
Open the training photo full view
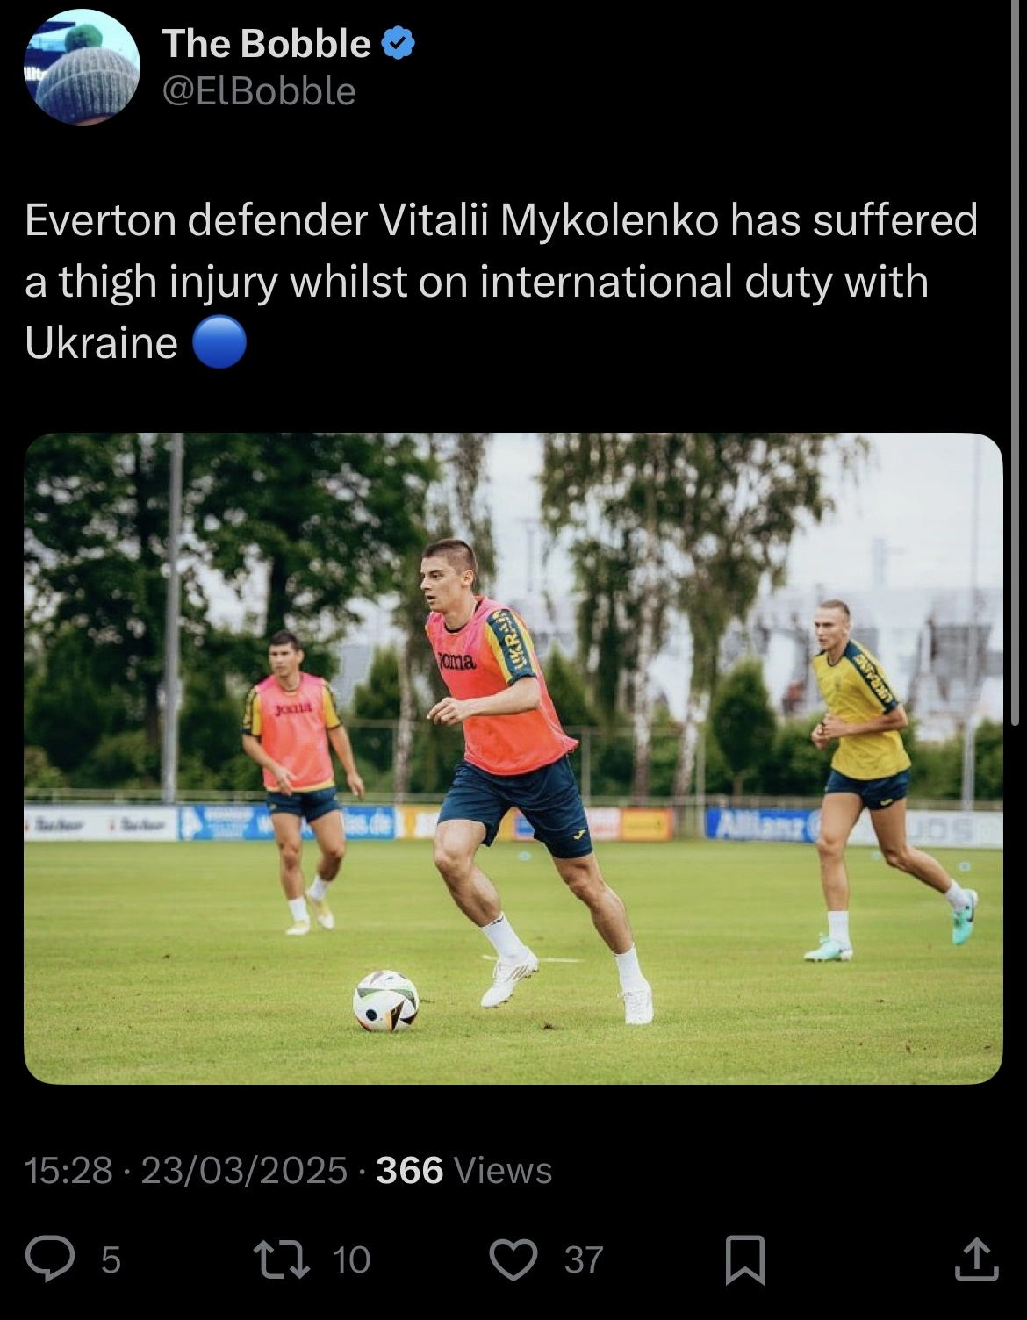pos(513,758)
